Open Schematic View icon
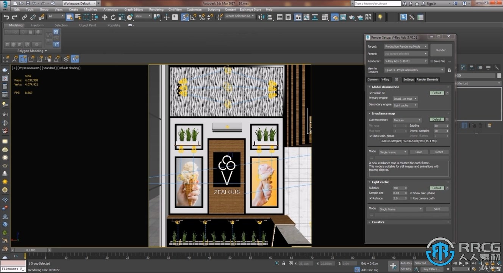The width and height of the screenshot is (503, 273). point(315,17)
